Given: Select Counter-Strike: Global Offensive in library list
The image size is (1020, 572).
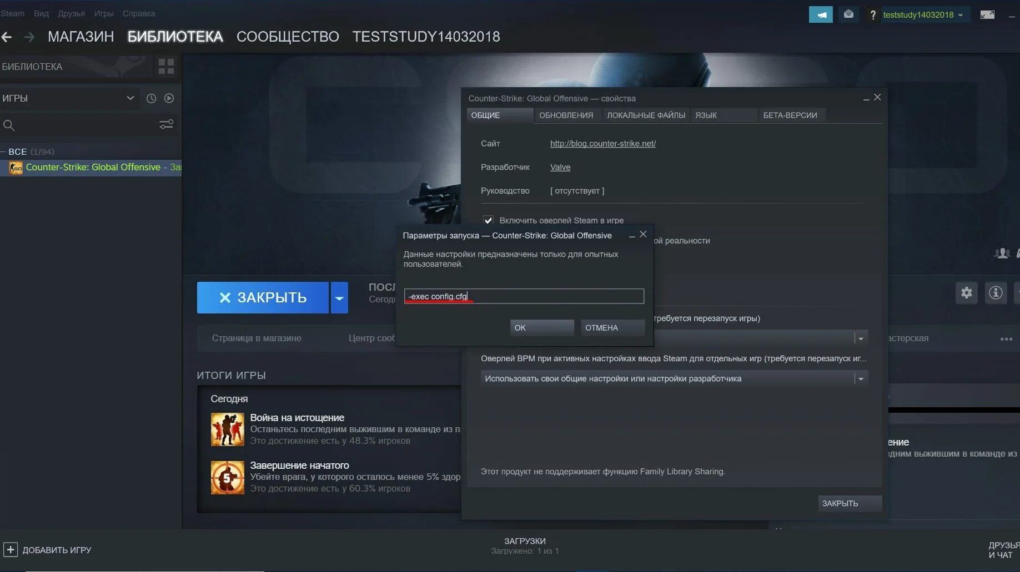Looking at the screenshot, I should tap(91, 168).
